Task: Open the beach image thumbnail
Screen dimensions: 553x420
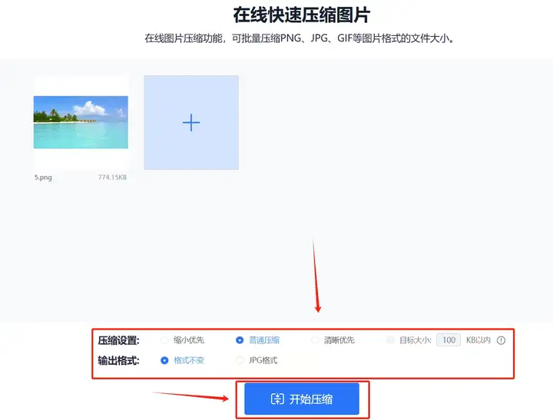Action: pos(81,122)
